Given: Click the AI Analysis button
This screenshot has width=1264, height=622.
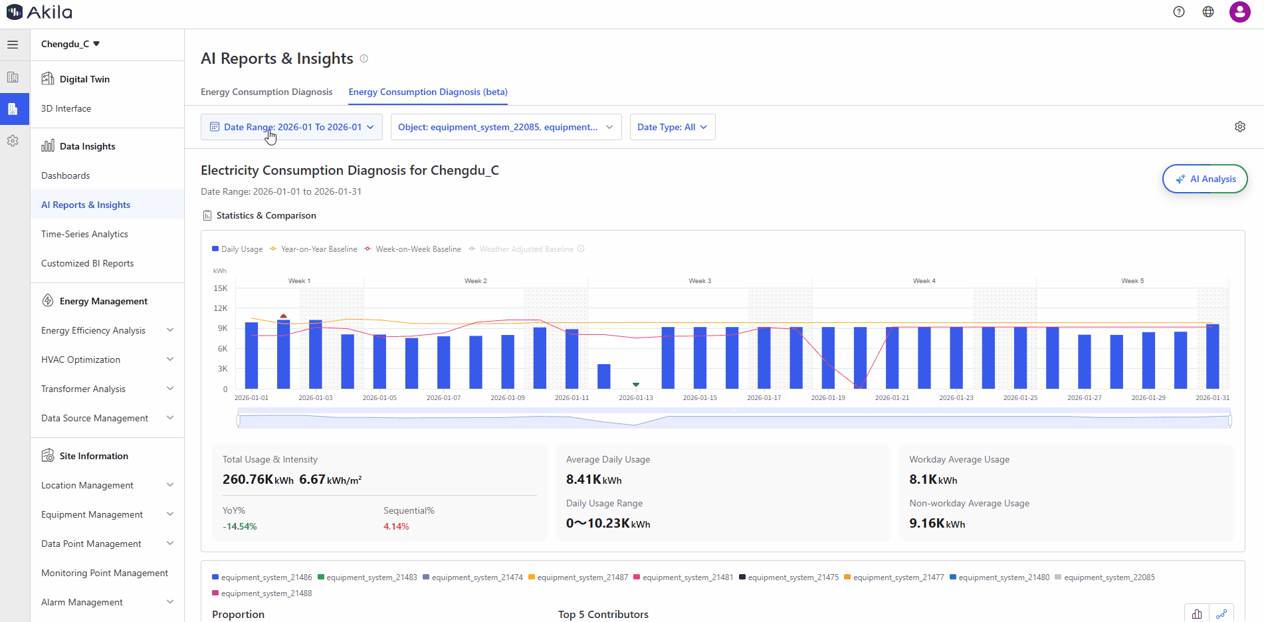Looking at the screenshot, I should (x=1204, y=179).
